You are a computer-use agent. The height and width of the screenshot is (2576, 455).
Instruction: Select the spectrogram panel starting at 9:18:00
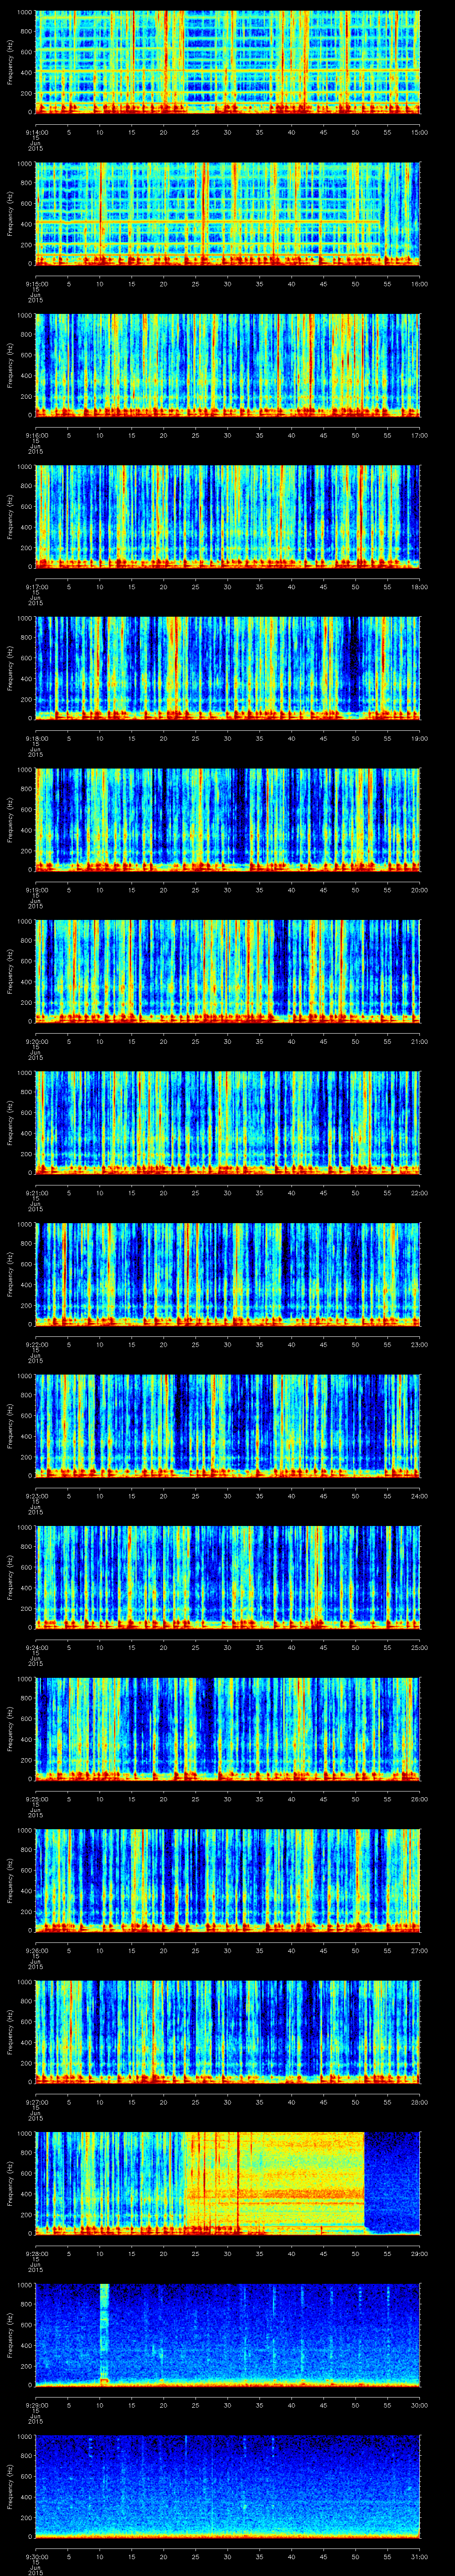click(227, 669)
